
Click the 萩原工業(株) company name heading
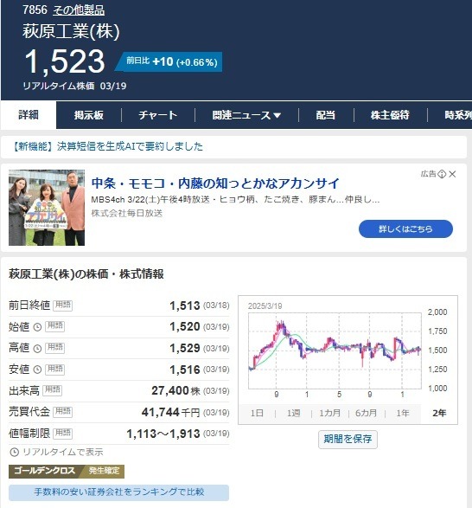click(x=71, y=32)
